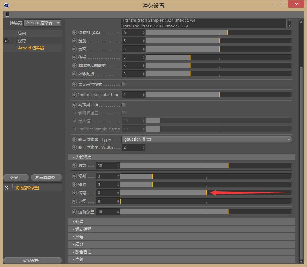Screen dimensions: 307x267
Task: Select Arnold 渲染器 tree entry
Action: click(x=31, y=48)
